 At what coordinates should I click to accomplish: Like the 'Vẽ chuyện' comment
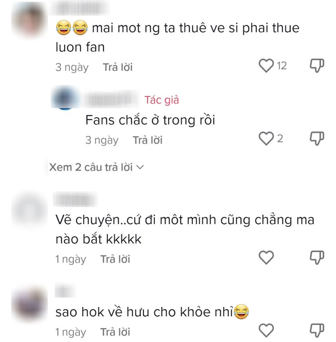tap(266, 258)
